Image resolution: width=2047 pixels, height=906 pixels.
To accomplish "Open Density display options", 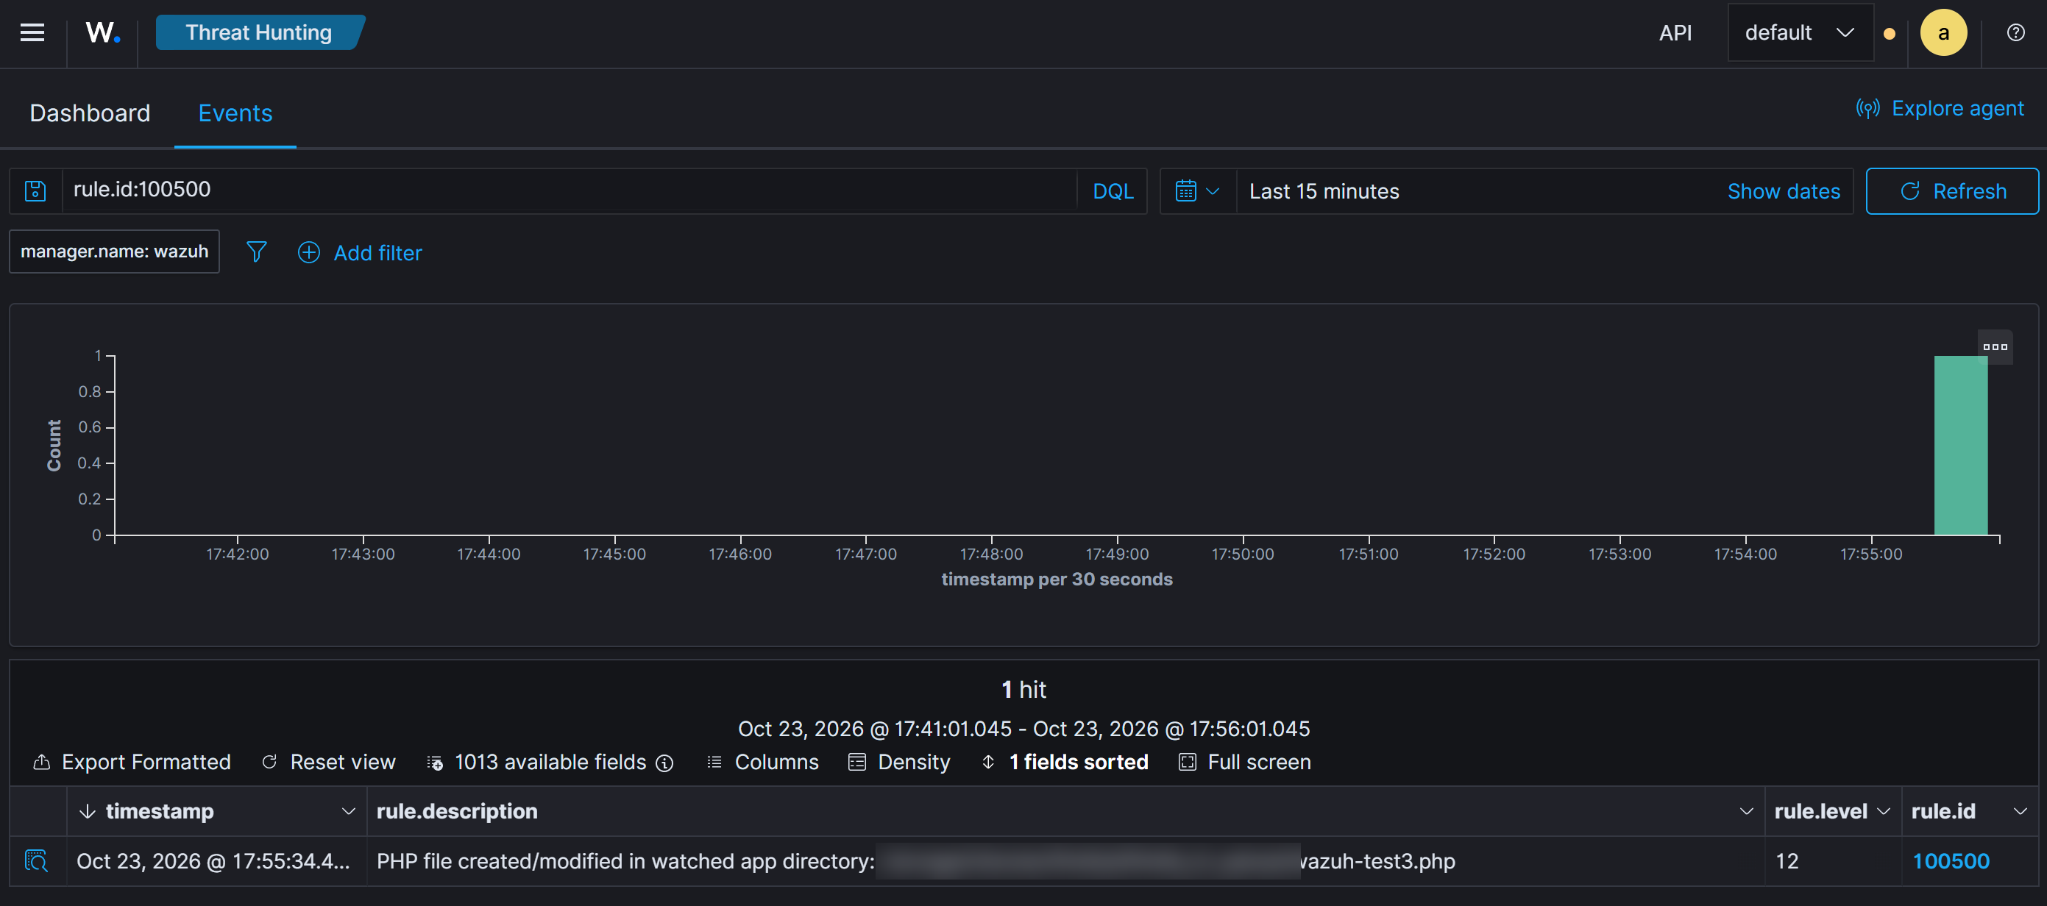I will (x=898, y=763).
